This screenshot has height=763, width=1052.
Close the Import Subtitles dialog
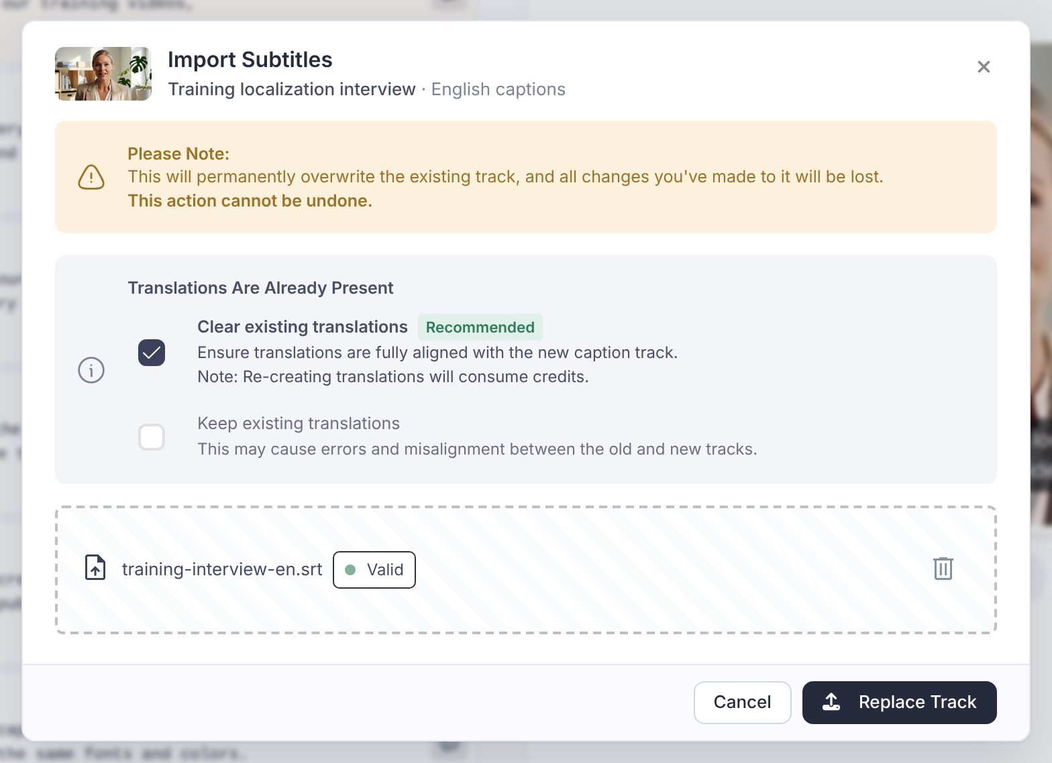coord(984,67)
